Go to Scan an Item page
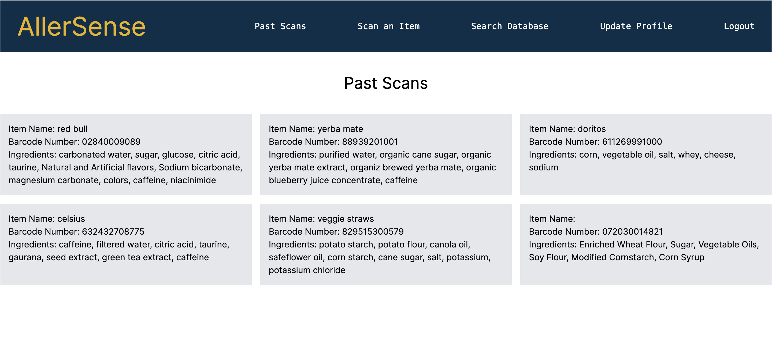Image resolution: width=772 pixels, height=359 pixels. pos(388,26)
